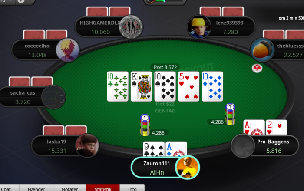Click HIGHGAMERDLX's poker chip avatar
The image size is (304, 191).
pos(131,27)
